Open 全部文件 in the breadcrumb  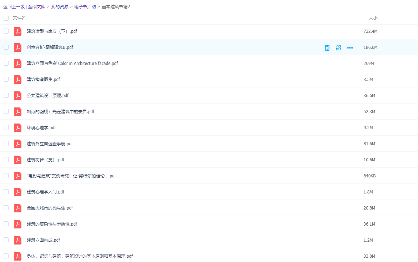[x=36, y=7]
